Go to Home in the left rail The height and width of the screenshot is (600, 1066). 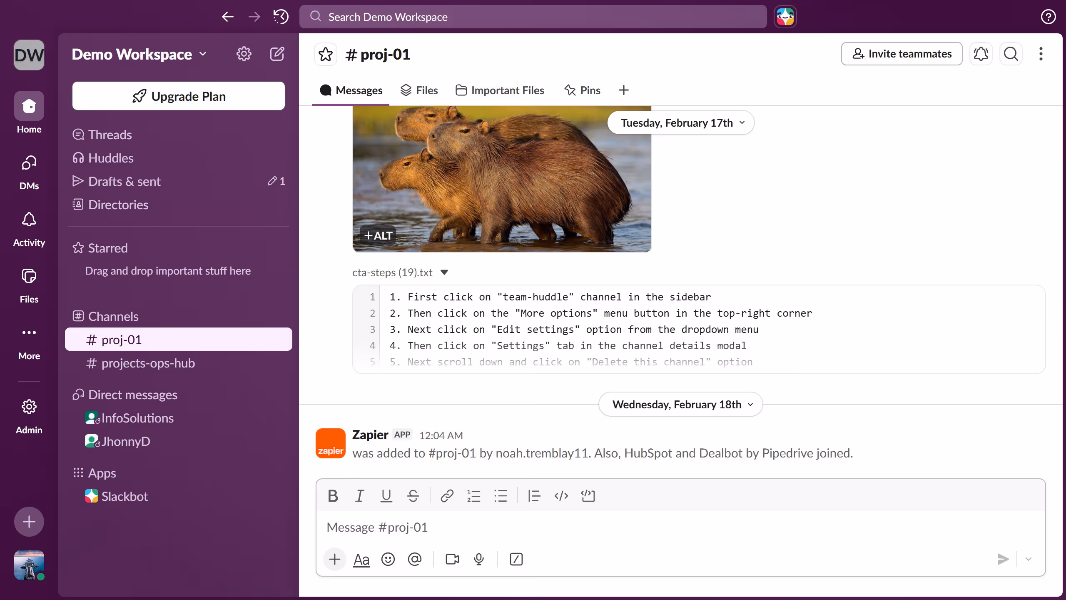coord(29,113)
